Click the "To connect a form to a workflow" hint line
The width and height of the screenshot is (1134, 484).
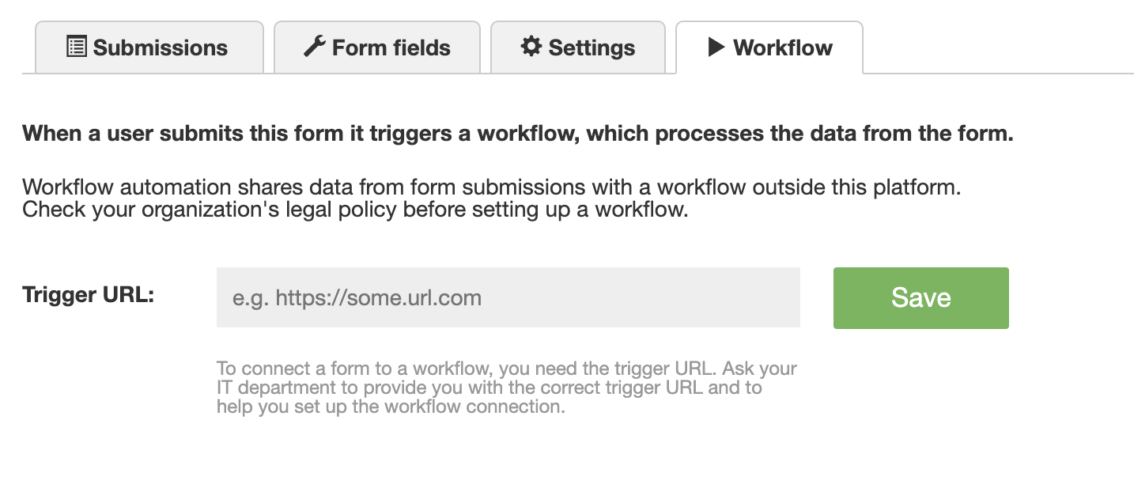(507, 369)
